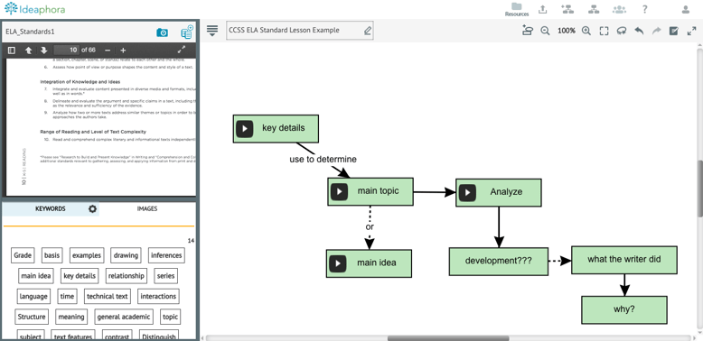Select the language keyword
The height and width of the screenshot is (341, 703).
(33, 296)
